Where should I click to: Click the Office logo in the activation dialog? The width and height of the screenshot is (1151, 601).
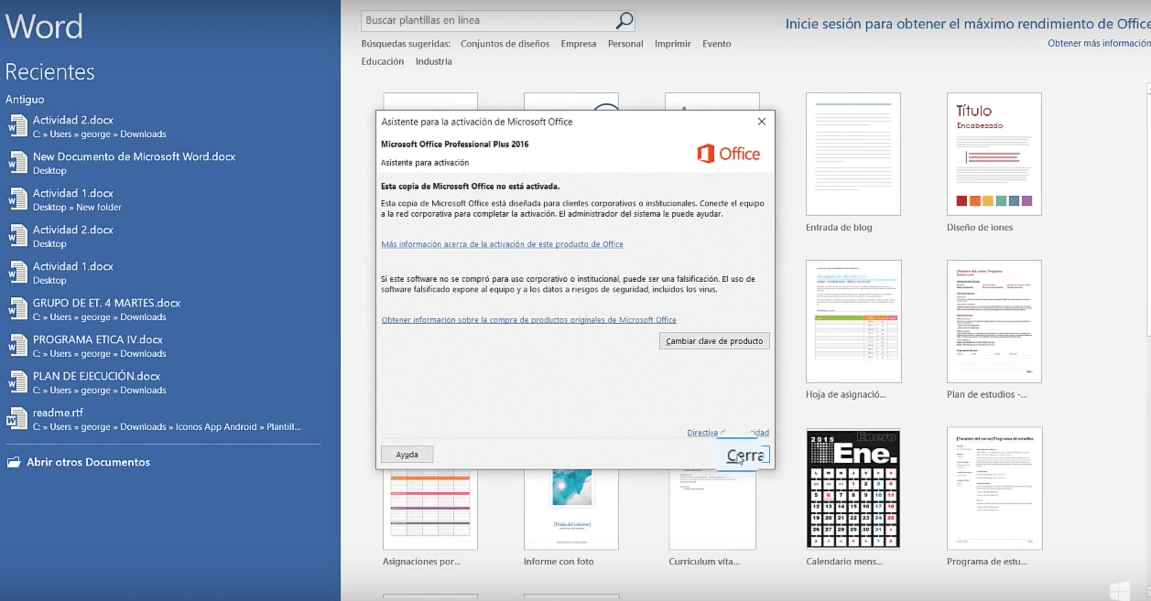click(x=728, y=154)
